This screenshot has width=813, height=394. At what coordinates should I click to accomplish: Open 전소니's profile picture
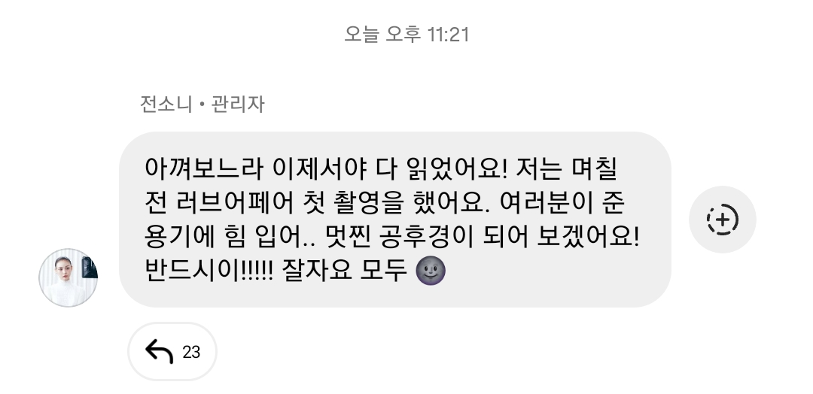tap(69, 278)
